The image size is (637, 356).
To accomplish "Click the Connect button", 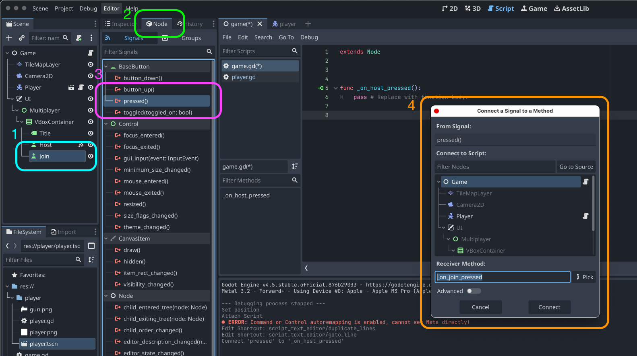I will pos(549,307).
